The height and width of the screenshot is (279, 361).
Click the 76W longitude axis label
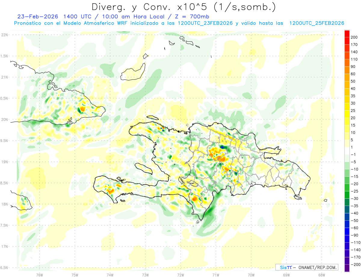coord(39,275)
